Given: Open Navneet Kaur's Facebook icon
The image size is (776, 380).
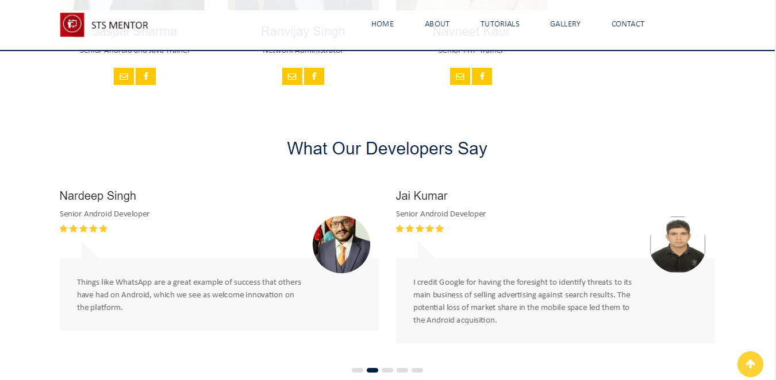Looking at the screenshot, I should [x=482, y=76].
